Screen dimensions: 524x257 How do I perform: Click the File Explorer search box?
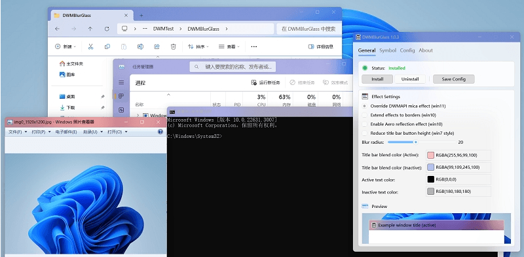(x=309, y=29)
